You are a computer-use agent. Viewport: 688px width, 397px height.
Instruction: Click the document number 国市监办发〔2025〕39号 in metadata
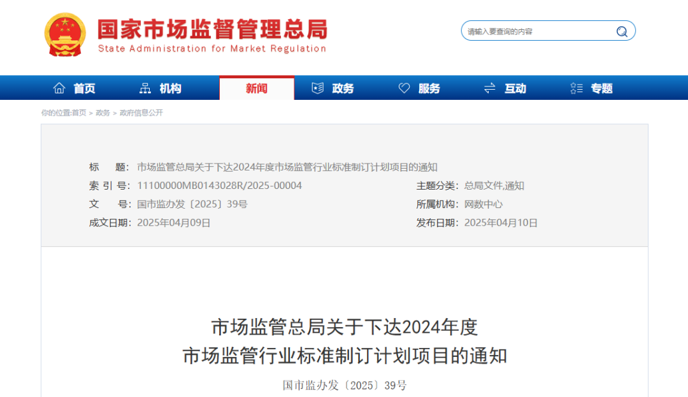192,204
